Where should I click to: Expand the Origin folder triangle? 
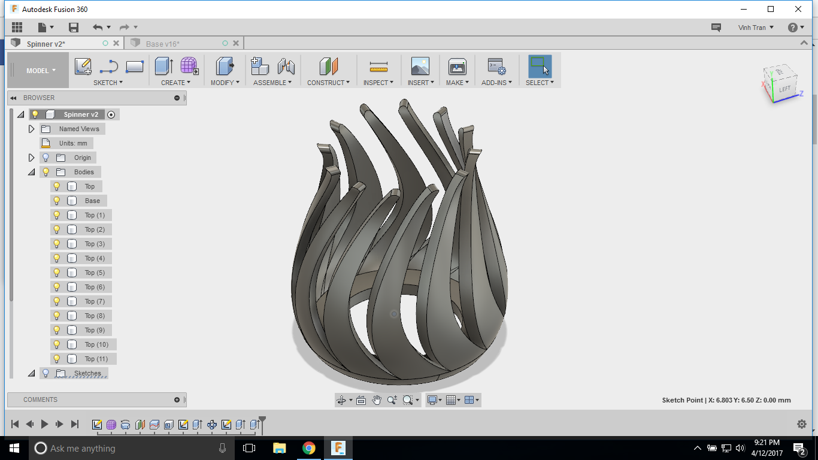32,158
